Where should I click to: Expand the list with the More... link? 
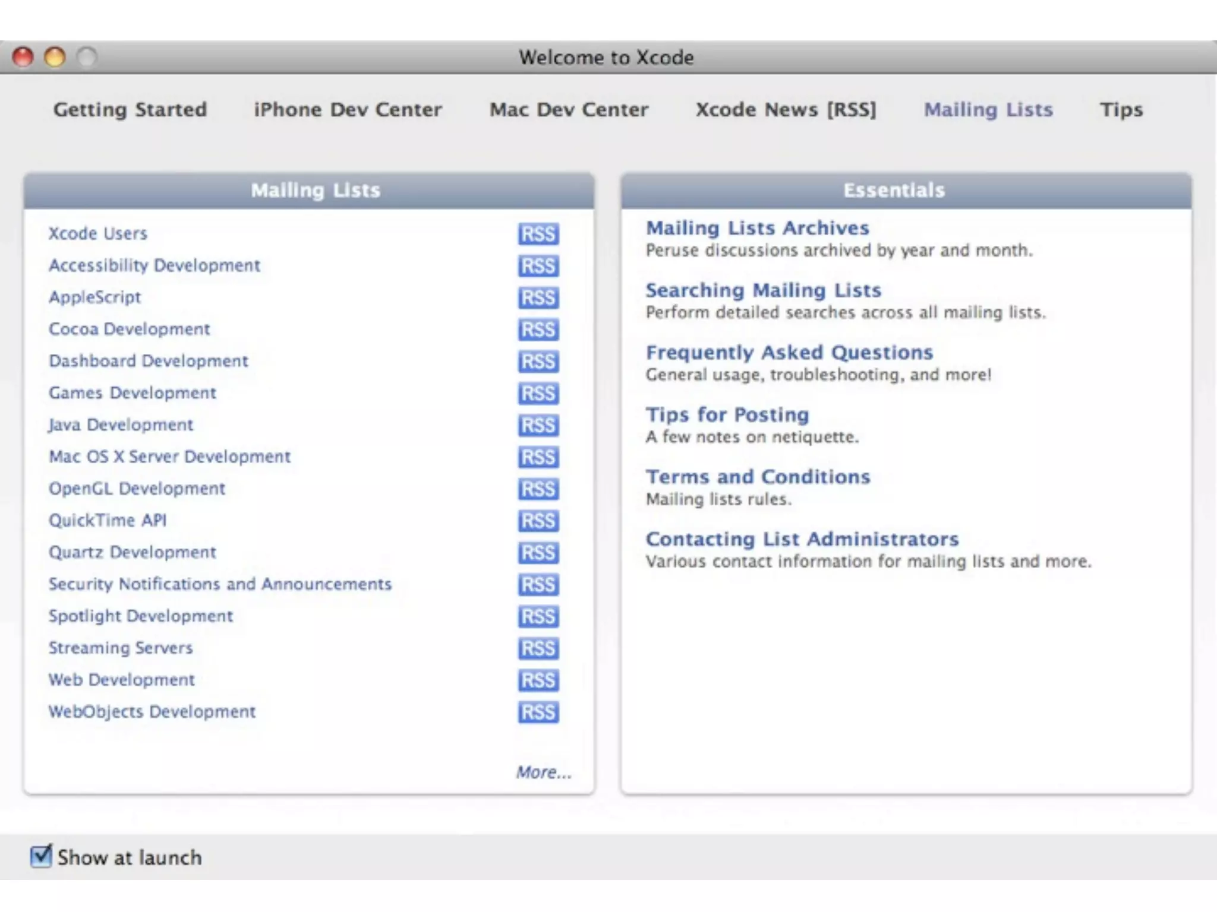coord(543,772)
